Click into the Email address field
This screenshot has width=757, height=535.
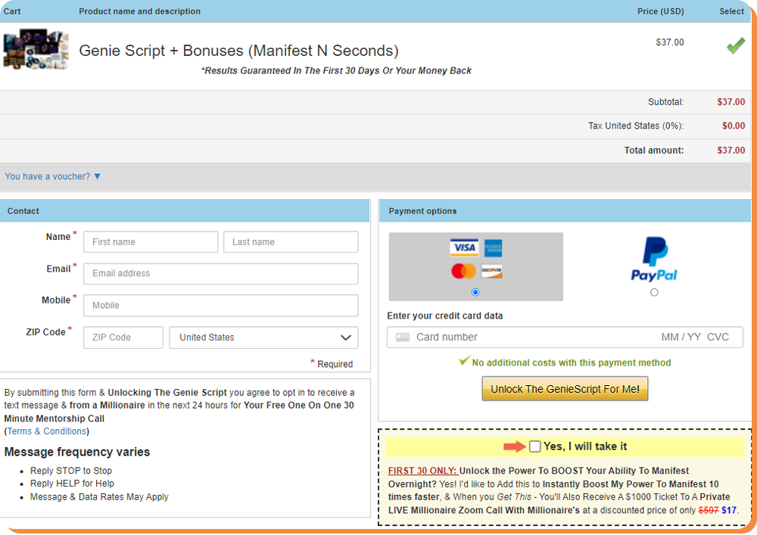pyautogui.click(x=220, y=273)
